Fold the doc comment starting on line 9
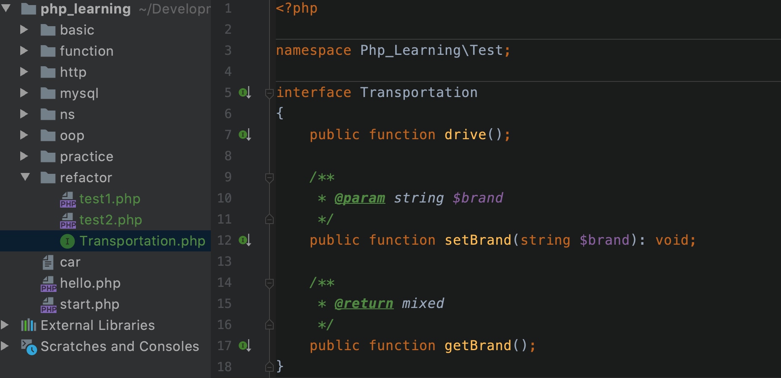781x378 pixels. click(269, 178)
